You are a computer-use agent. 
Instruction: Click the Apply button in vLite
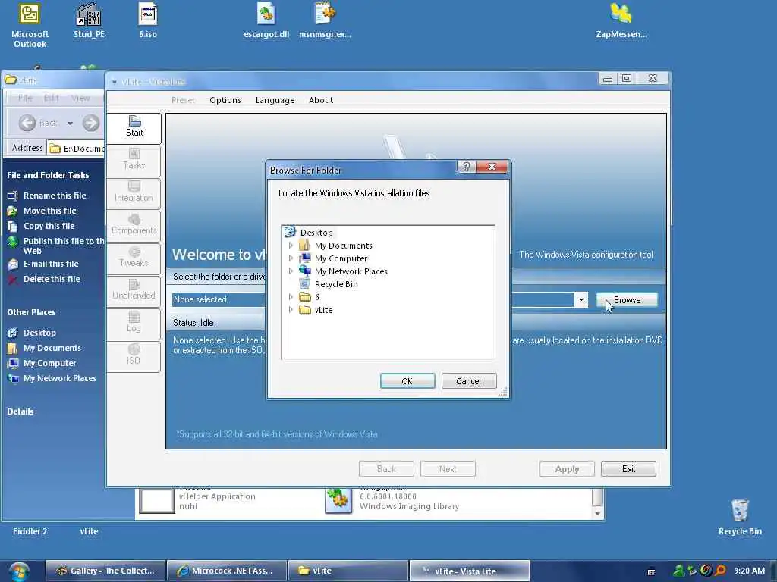[567, 468]
